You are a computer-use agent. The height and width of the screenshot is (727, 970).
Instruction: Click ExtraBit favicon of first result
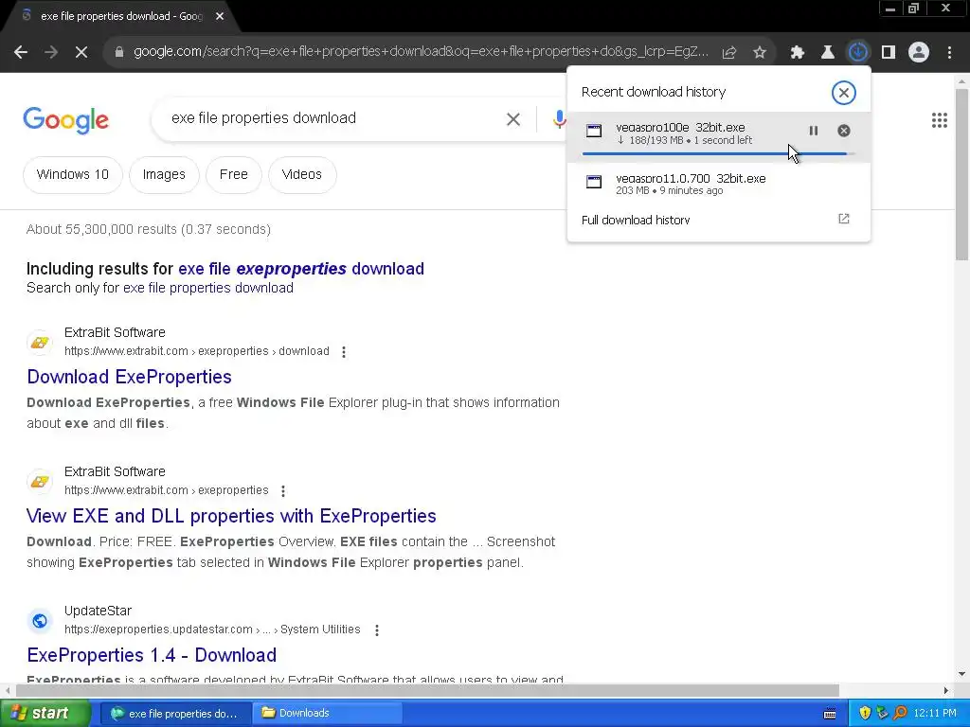40,343
